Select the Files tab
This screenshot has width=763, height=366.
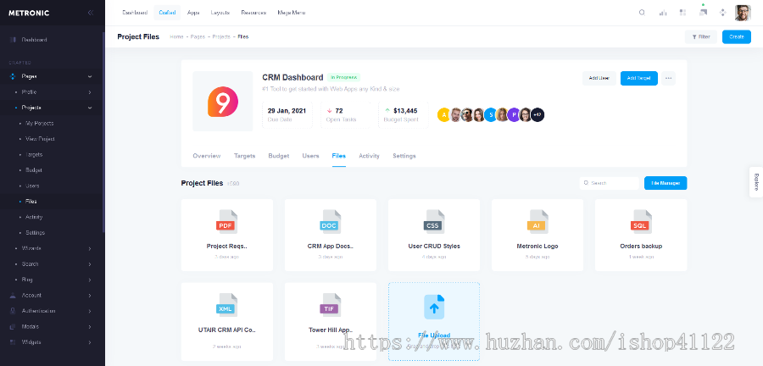point(338,156)
